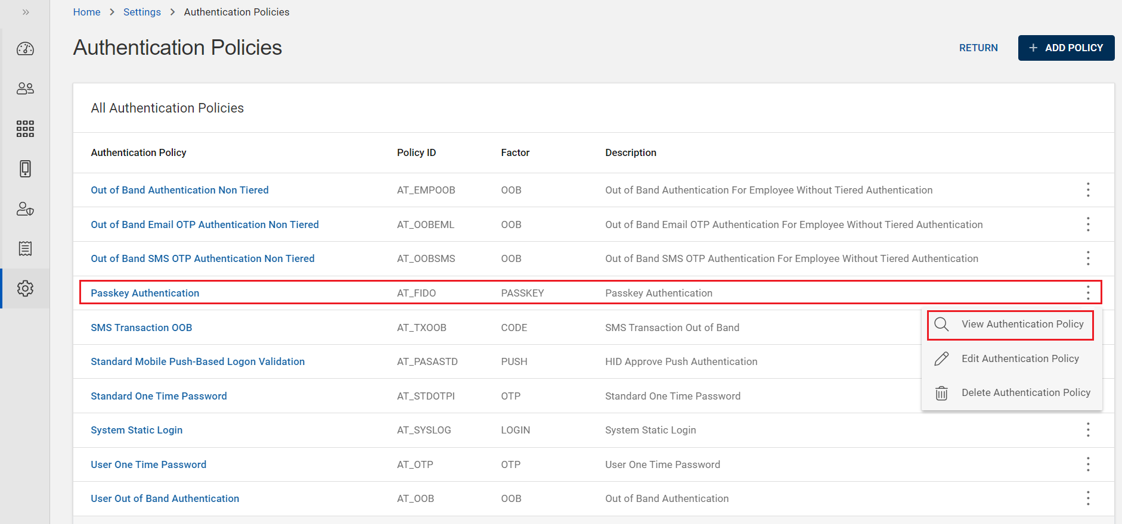Click the settings gear icon in sidebar
This screenshot has height=524, width=1122.
coord(25,289)
